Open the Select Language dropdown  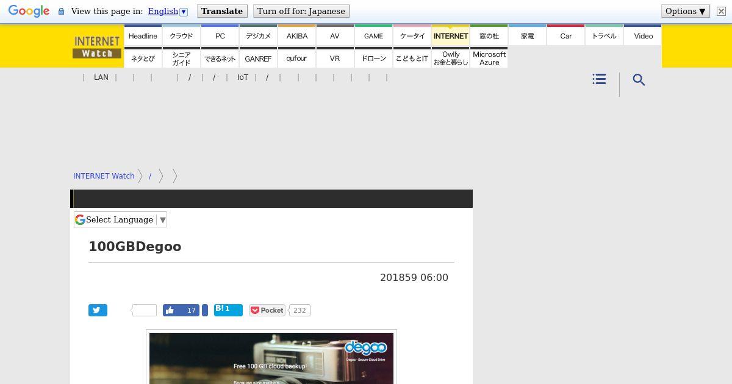[120, 220]
